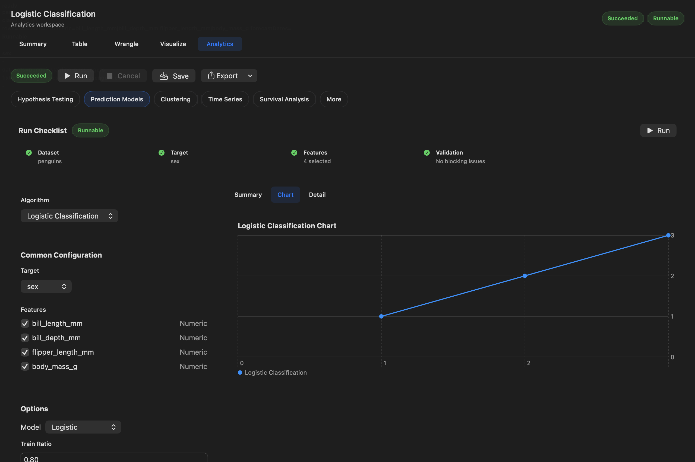Click the Run button in Run Checklist
The width and height of the screenshot is (695, 462).
(658, 130)
